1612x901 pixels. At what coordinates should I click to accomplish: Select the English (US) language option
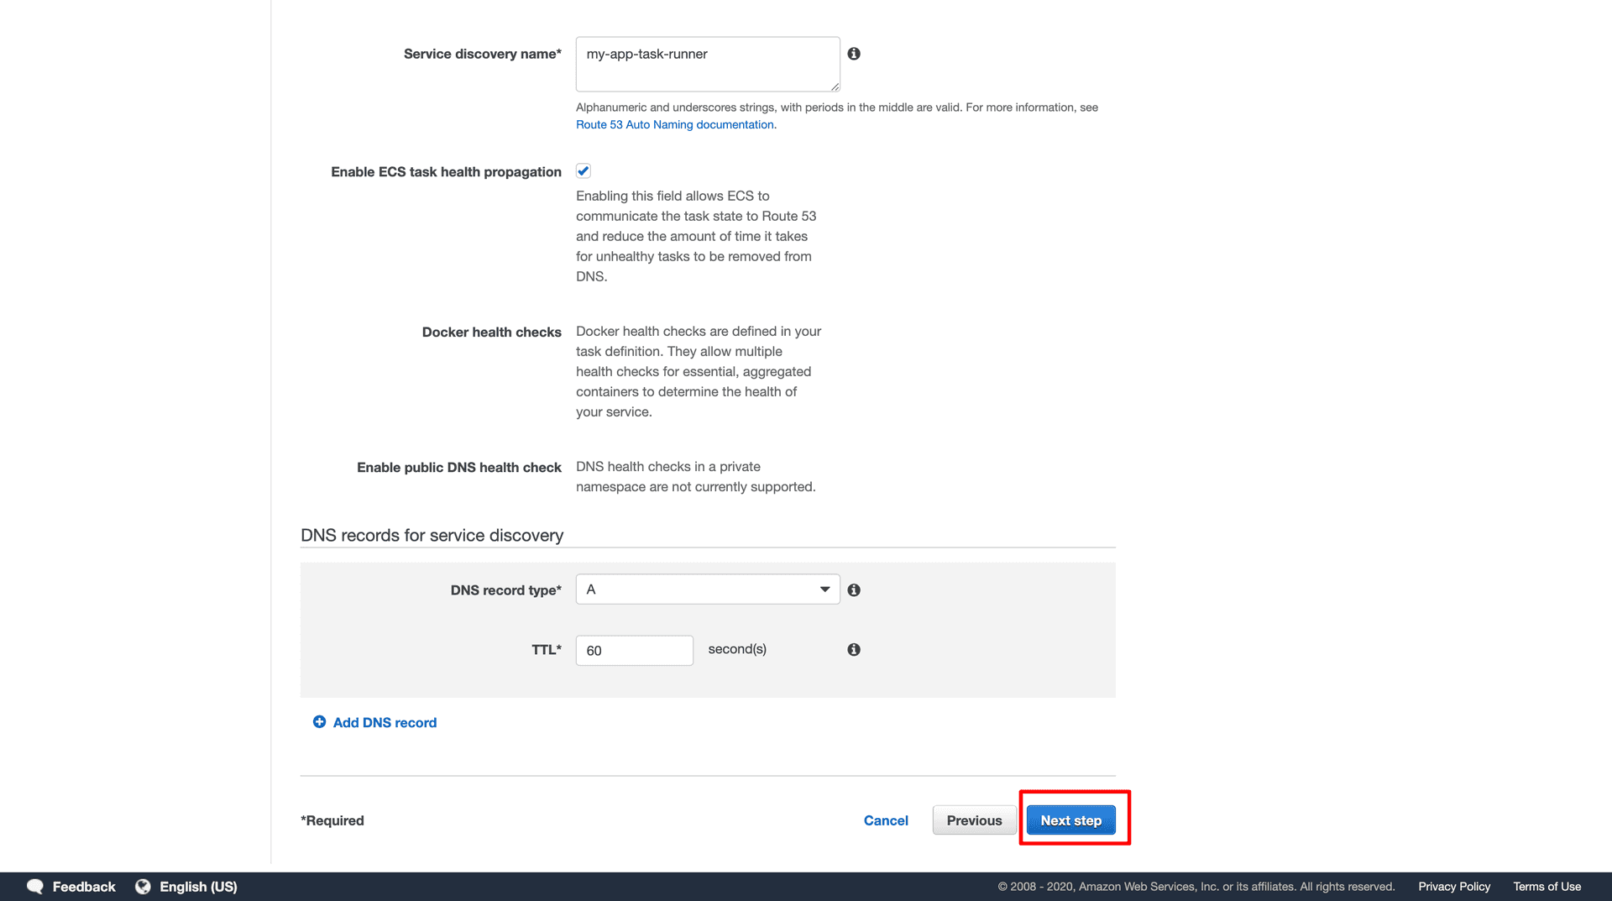click(198, 887)
